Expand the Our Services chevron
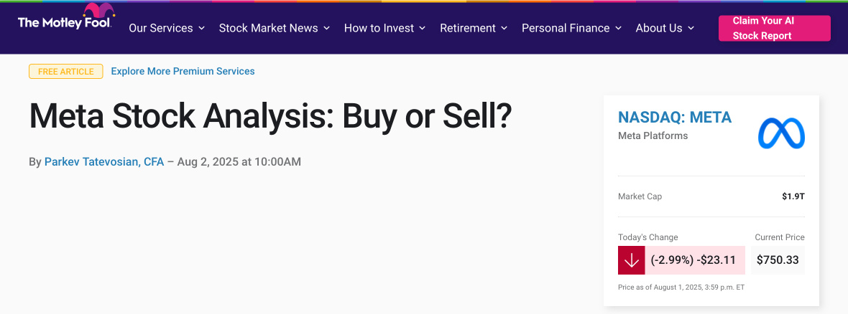Viewport: 848px width, 314px height. [x=201, y=28]
